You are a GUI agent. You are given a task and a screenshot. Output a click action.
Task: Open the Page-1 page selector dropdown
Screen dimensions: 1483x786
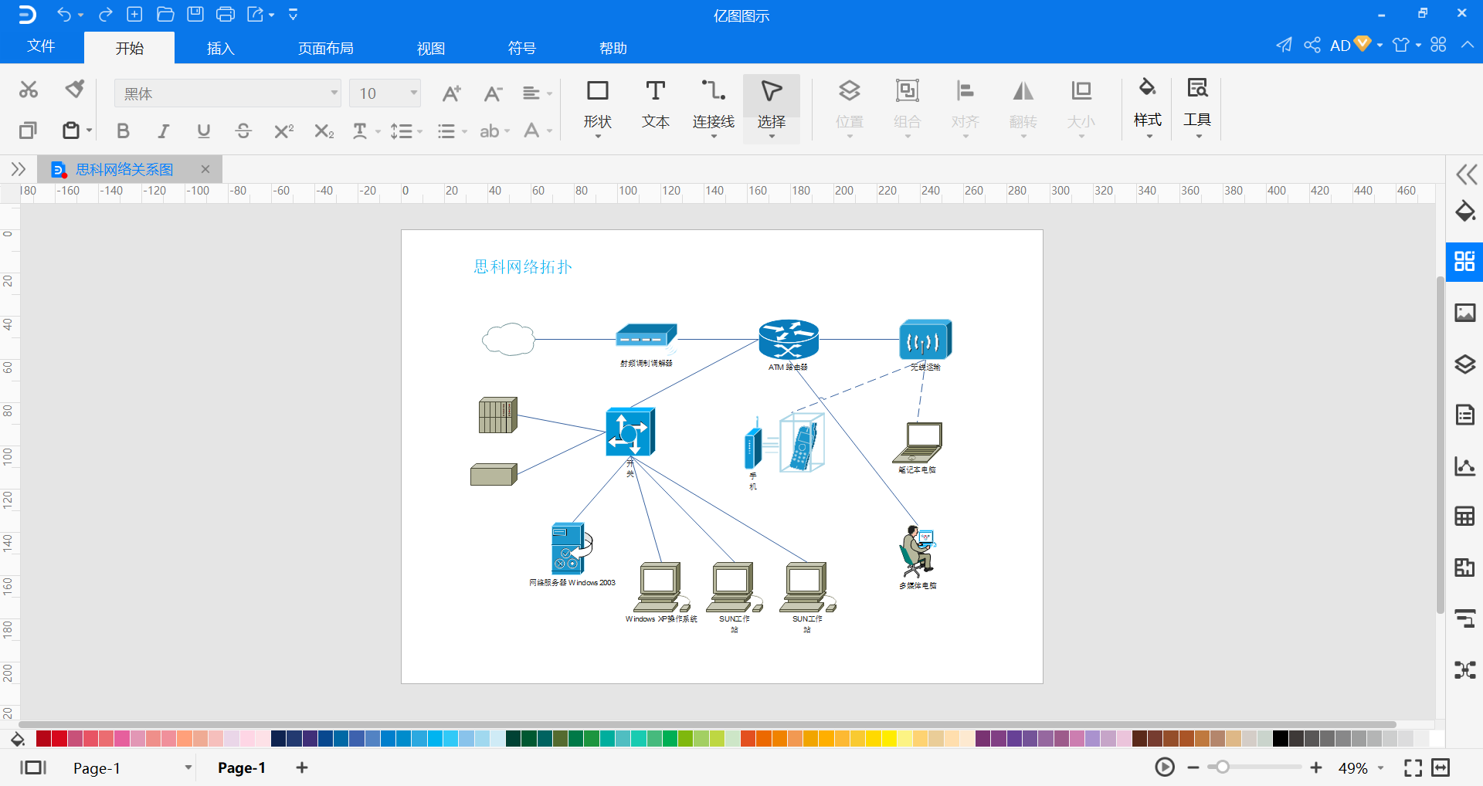188,767
